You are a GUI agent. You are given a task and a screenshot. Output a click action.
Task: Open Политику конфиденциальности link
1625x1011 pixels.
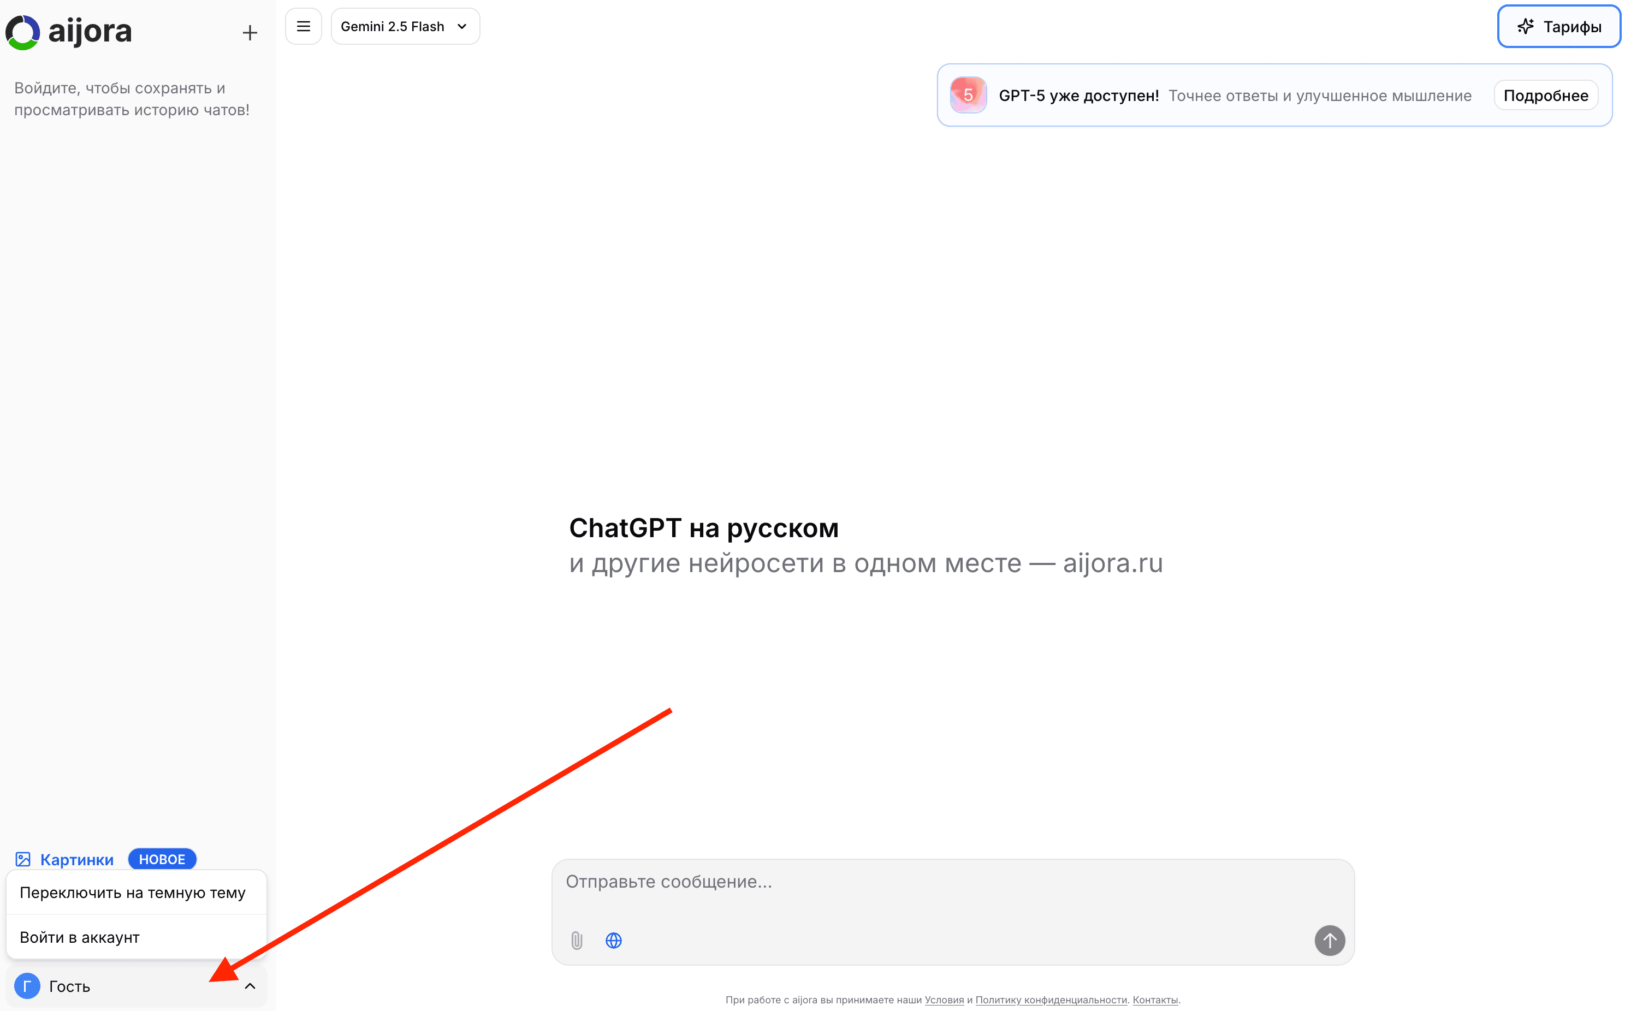tap(1051, 1000)
